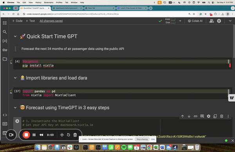Switch to the Loom tab
This screenshot has height=152, width=235.
(132, 8)
